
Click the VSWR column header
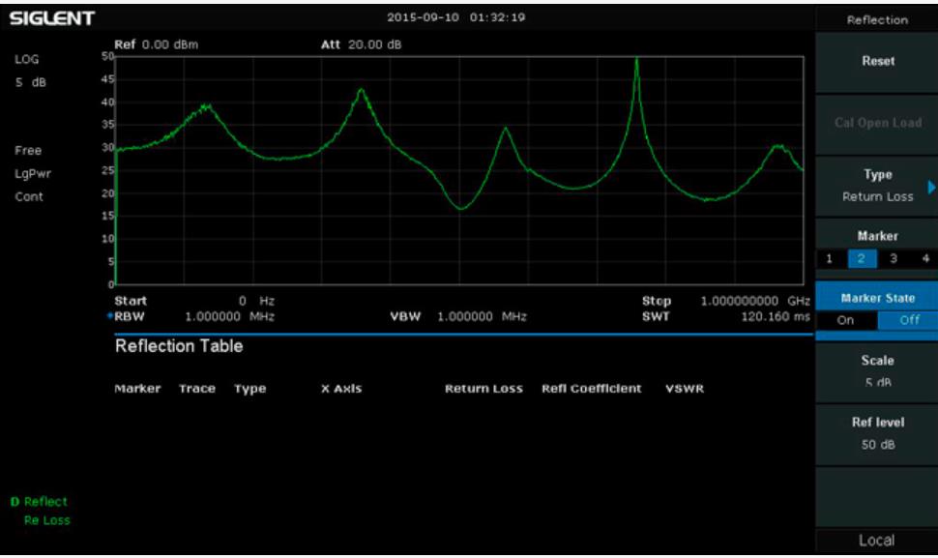point(685,389)
